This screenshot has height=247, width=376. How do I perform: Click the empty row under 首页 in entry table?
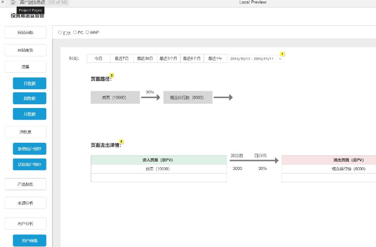point(159,178)
